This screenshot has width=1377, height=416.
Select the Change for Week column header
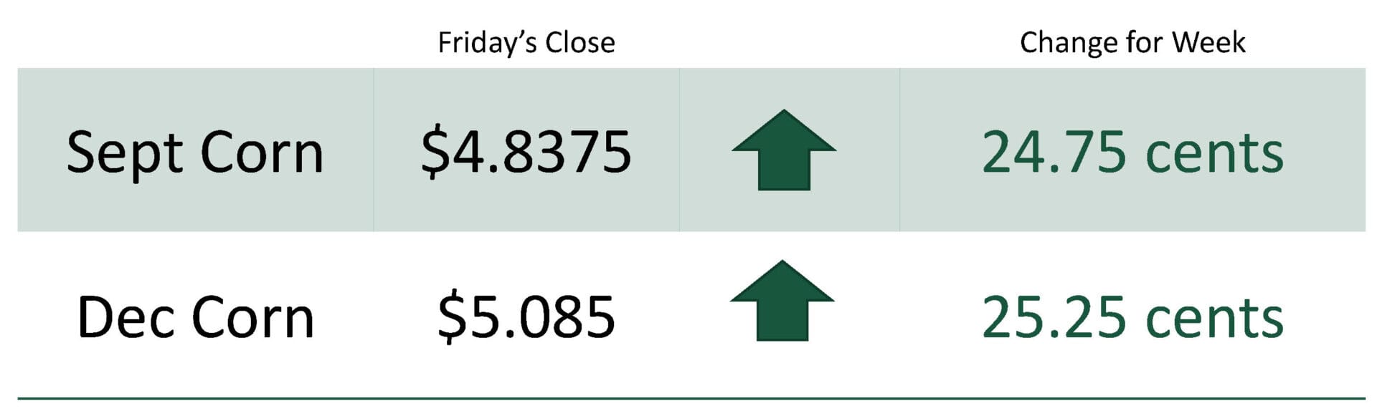[x=1132, y=43]
